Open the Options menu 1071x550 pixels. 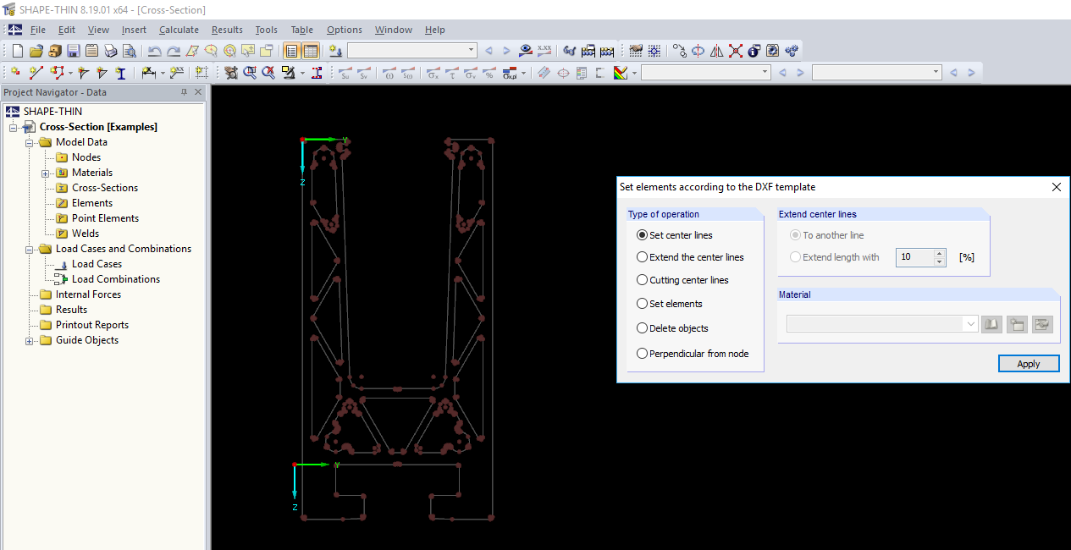(x=344, y=30)
